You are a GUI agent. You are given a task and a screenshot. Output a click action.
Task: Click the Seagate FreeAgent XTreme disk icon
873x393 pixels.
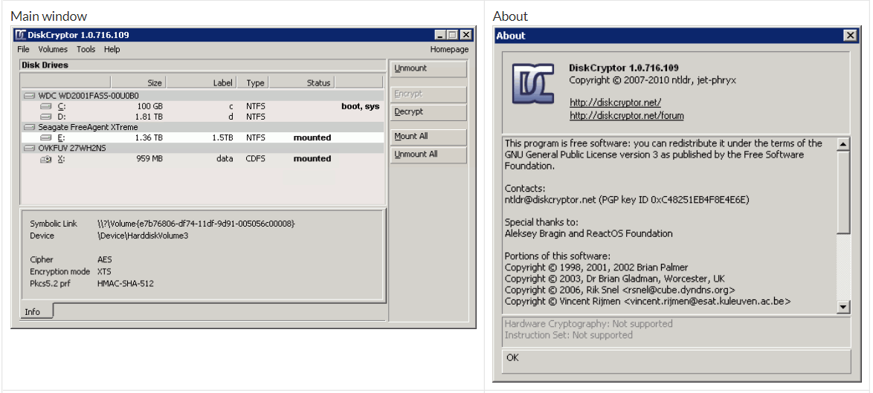point(30,127)
